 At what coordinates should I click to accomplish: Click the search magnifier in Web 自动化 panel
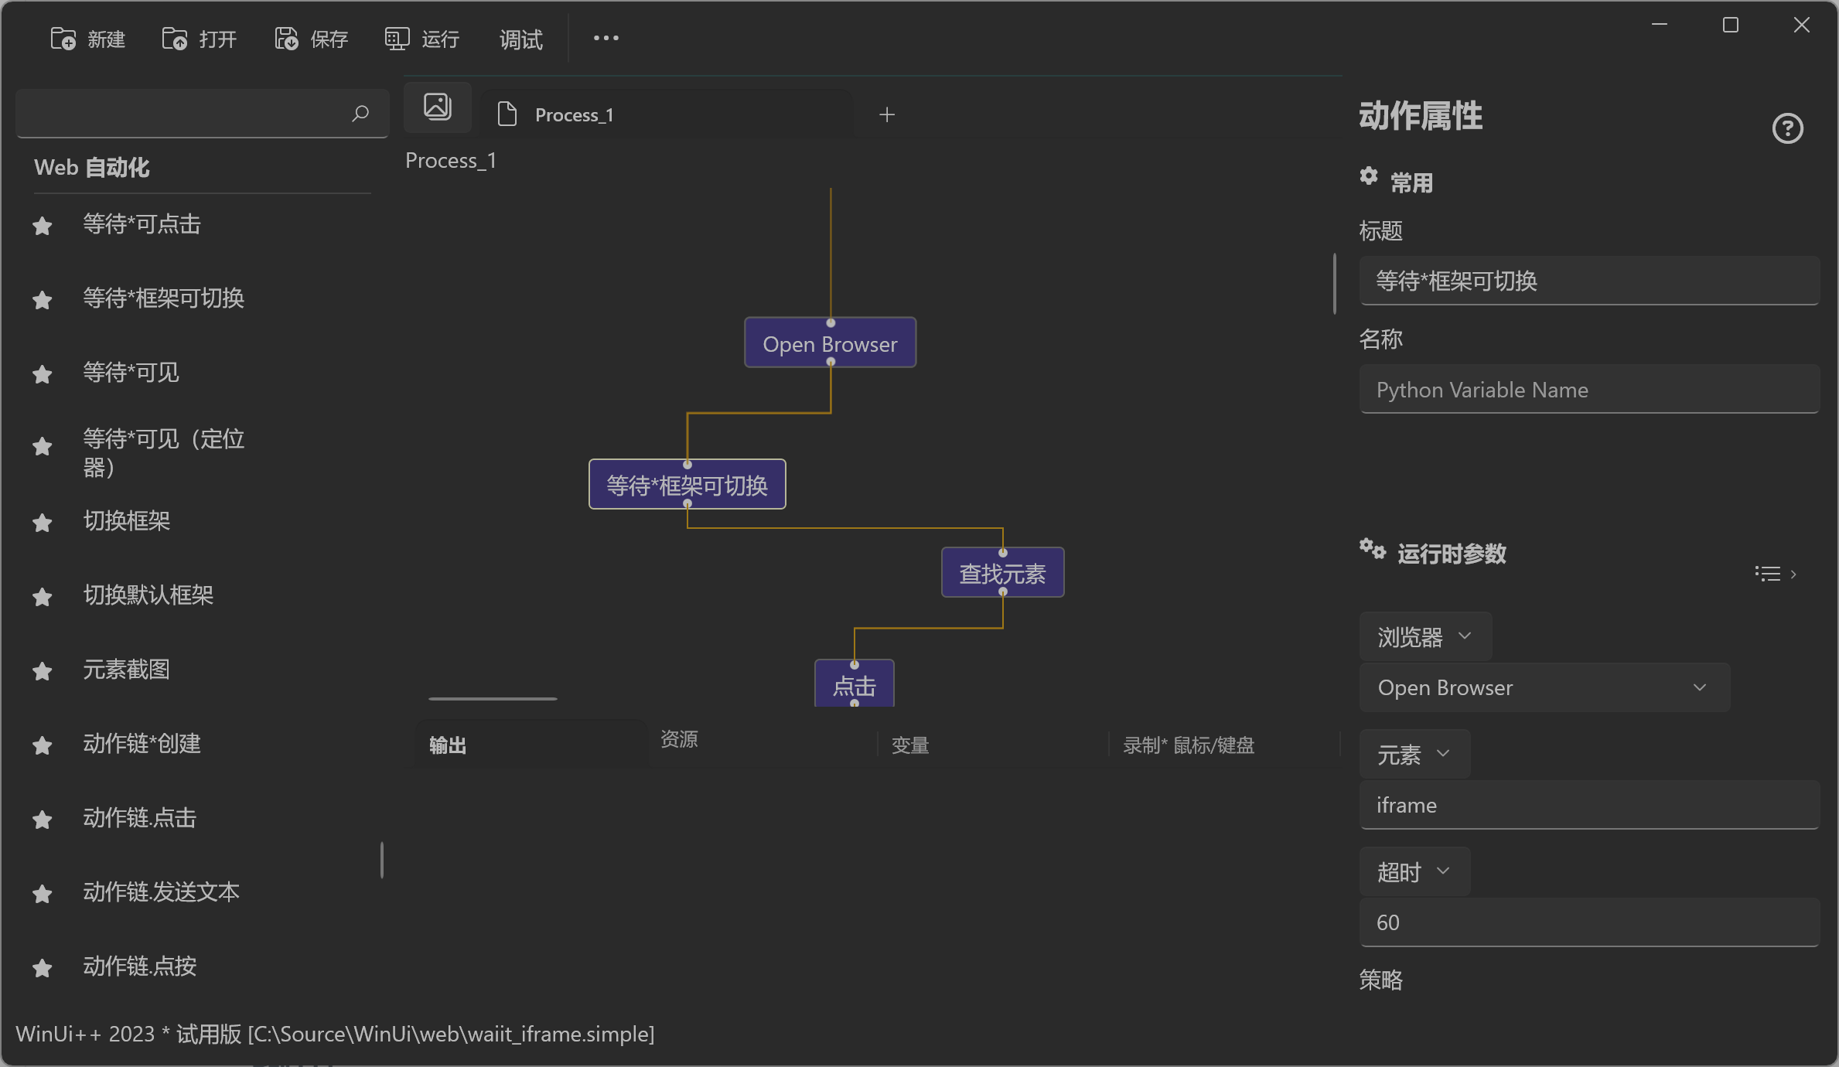360,114
